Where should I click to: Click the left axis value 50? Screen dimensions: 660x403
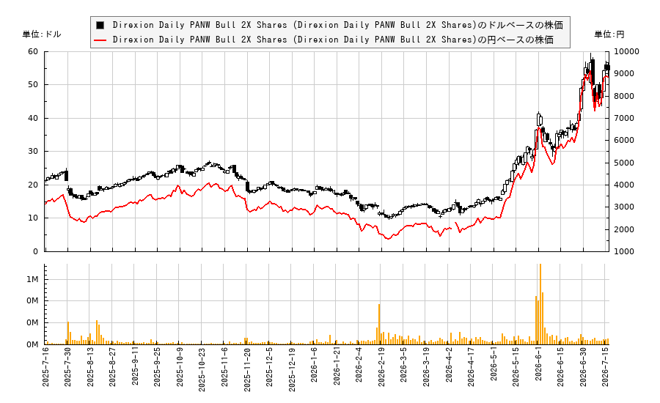click(33, 85)
